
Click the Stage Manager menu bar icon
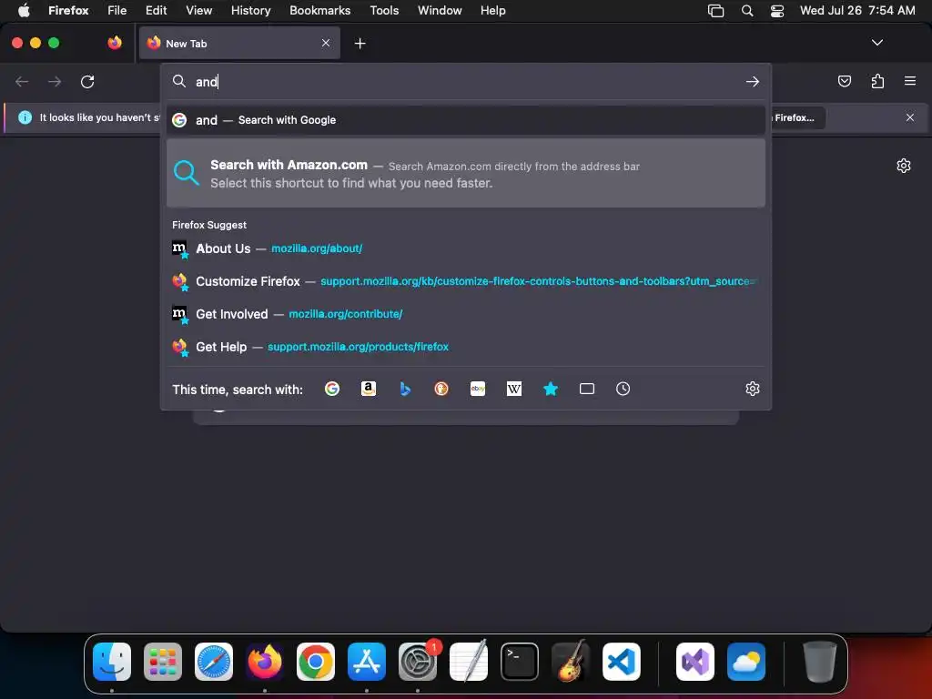click(x=715, y=10)
